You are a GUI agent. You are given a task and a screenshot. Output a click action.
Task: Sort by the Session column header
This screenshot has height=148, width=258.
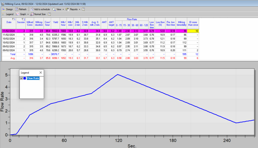tap(21, 22)
